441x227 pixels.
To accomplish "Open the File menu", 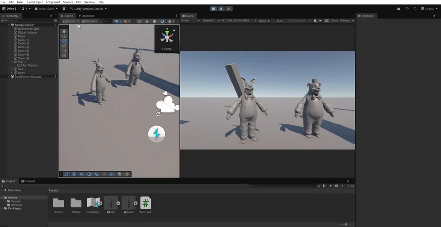I will pos(3,2).
